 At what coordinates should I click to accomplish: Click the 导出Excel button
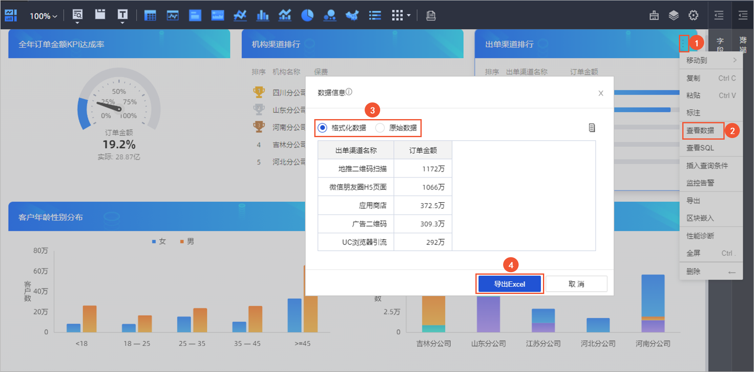(509, 284)
